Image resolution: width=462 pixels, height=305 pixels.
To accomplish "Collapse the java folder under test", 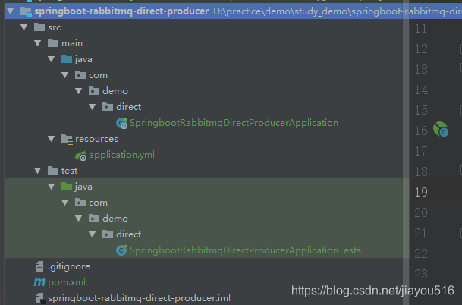I will [52, 187].
